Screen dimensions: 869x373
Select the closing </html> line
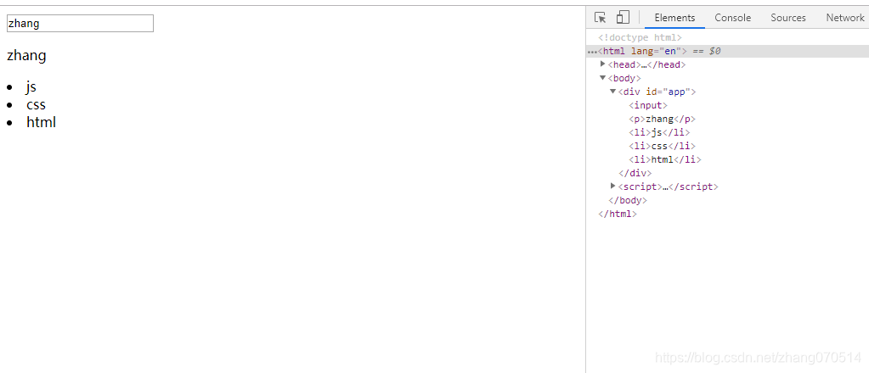click(618, 214)
